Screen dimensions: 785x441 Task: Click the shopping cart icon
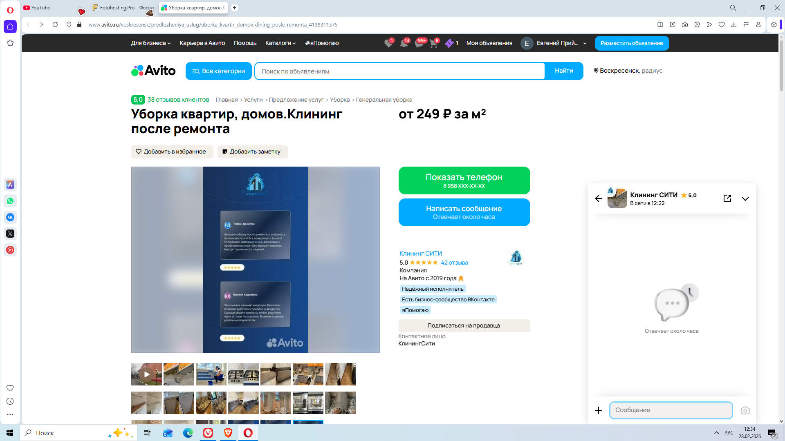pos(433,43)
